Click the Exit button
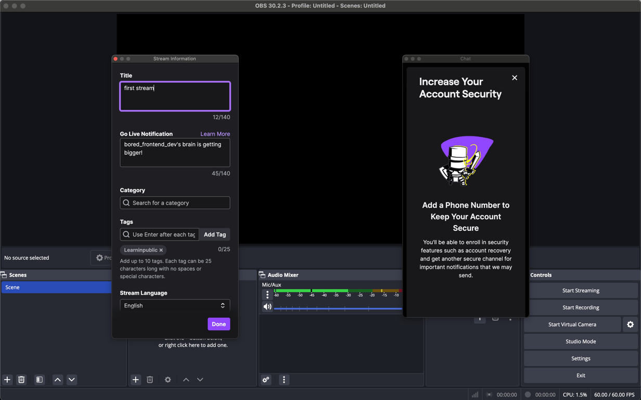 (x=581, y=376)
